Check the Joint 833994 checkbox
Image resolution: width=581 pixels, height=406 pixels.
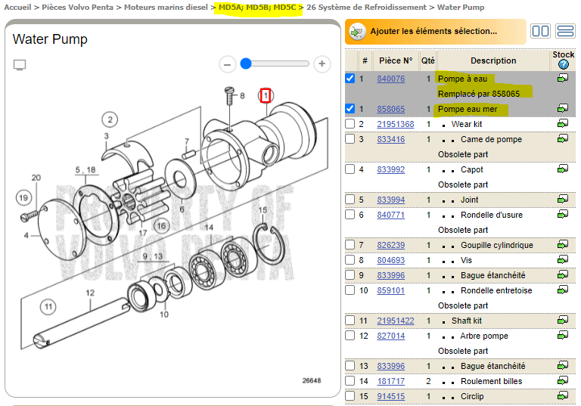(x=350, y=200)
